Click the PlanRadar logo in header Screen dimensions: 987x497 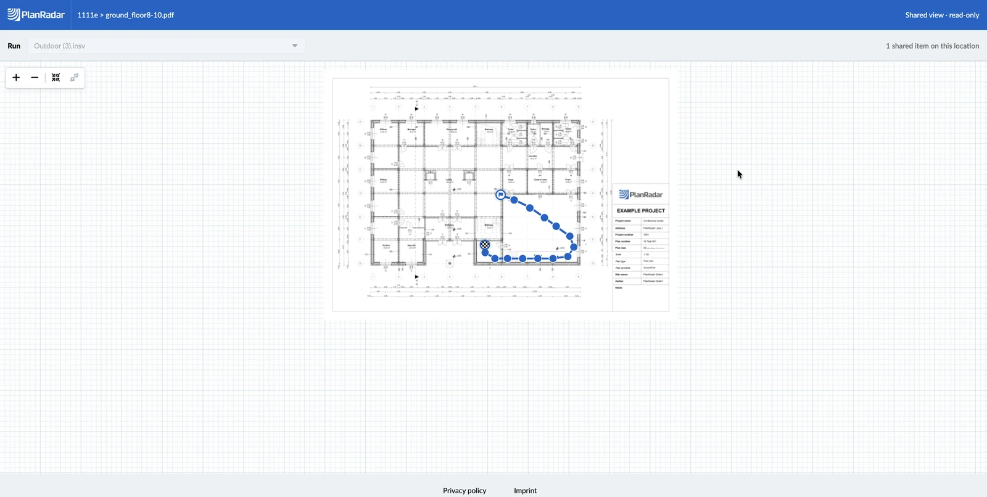(x=36, y=15)
